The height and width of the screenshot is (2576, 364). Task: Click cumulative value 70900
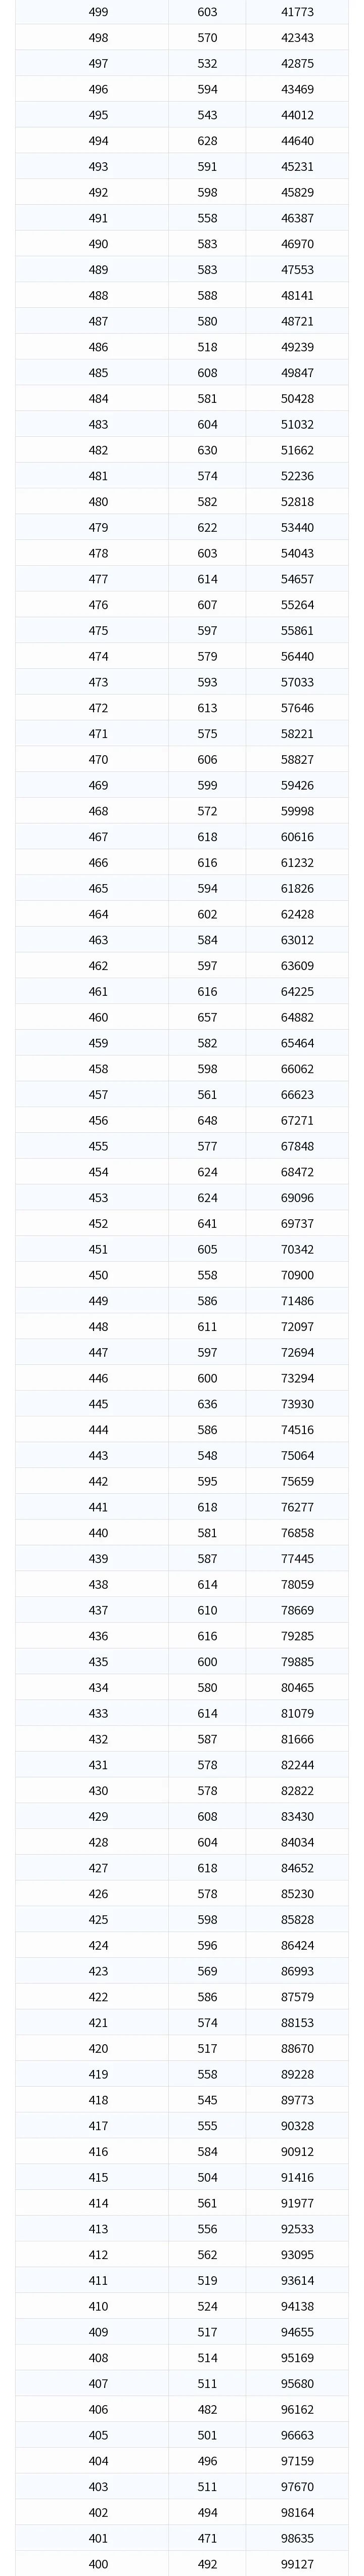click(297, 1275)
